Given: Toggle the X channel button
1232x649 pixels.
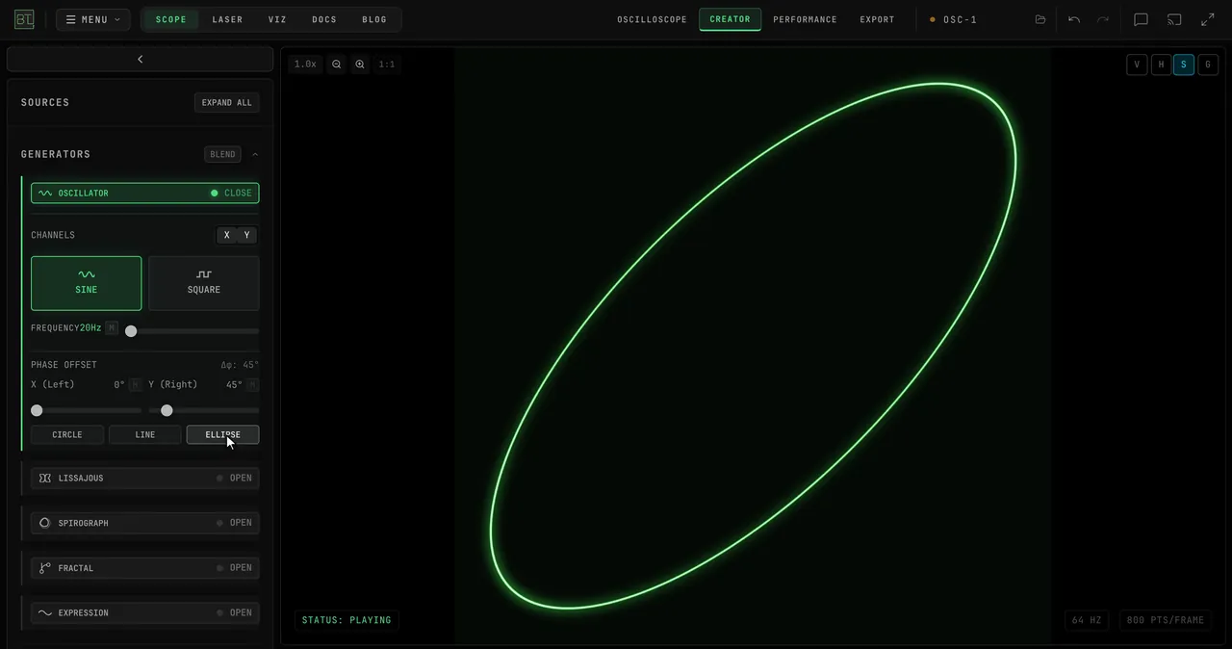Looking at the screenshot, I should click(x=227, y=235).
